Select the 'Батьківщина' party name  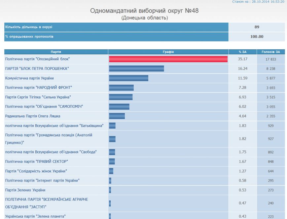(54, 126)
